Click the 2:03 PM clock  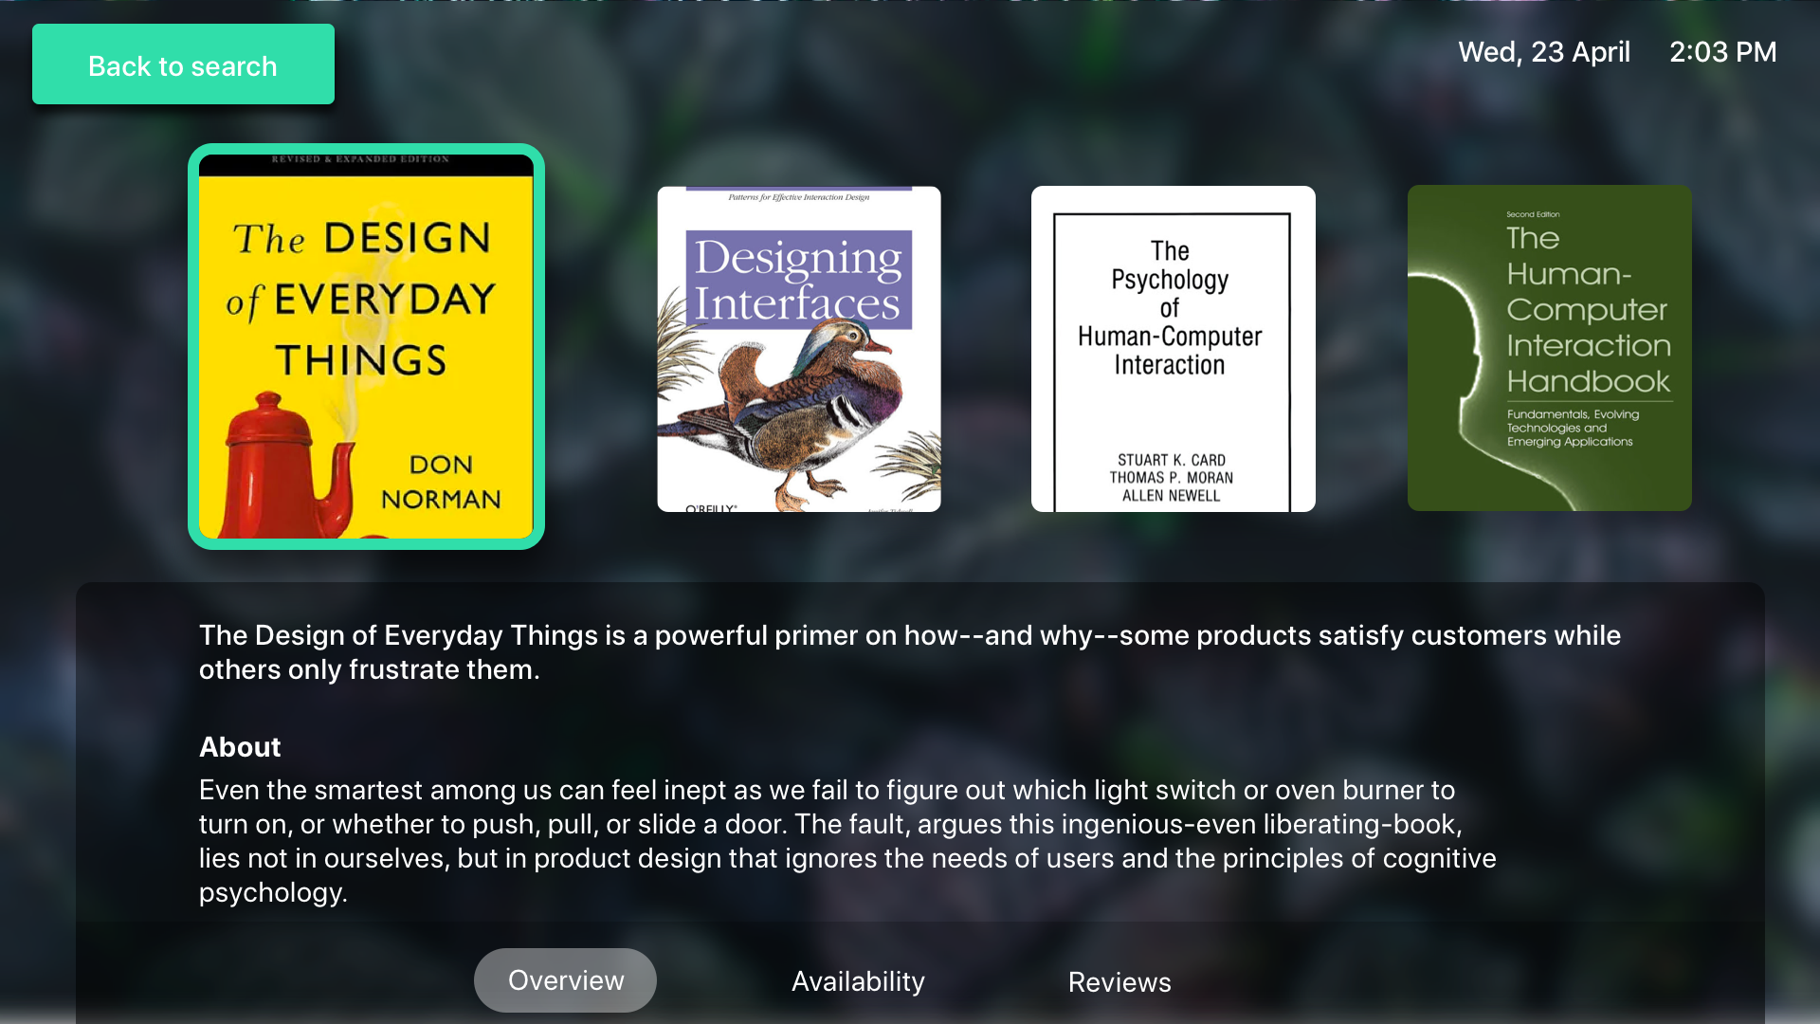click(1722, 52)
